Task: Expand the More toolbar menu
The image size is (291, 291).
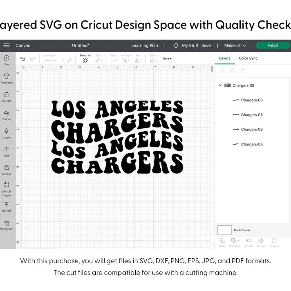Action: (x=167, y=58)
